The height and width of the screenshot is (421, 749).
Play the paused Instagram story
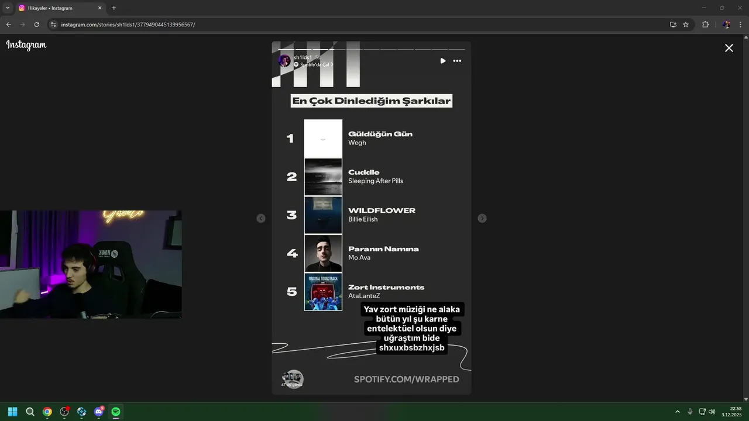click(443, 61)
